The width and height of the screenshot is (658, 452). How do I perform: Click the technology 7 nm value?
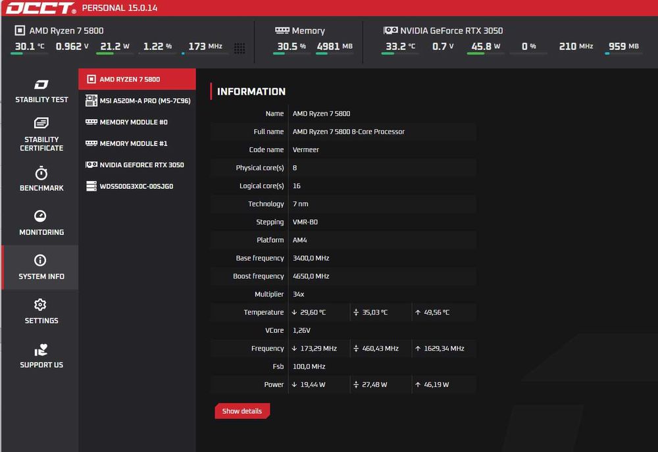[301, 203]
